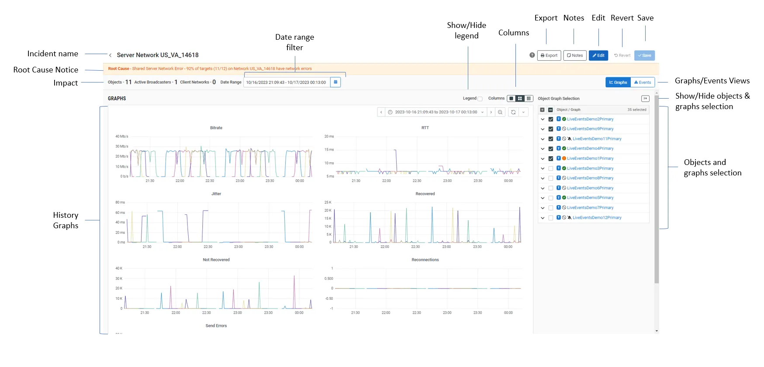Viewport: 764px width, 367px height.
Task: Expand LiveEventsDemo11Primary row chevron
Action: pyautogui.click(x=543, y=139)
